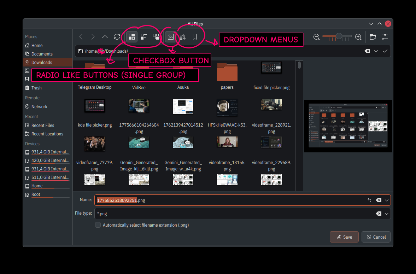Click the Save button

click(x=344, y=237)
